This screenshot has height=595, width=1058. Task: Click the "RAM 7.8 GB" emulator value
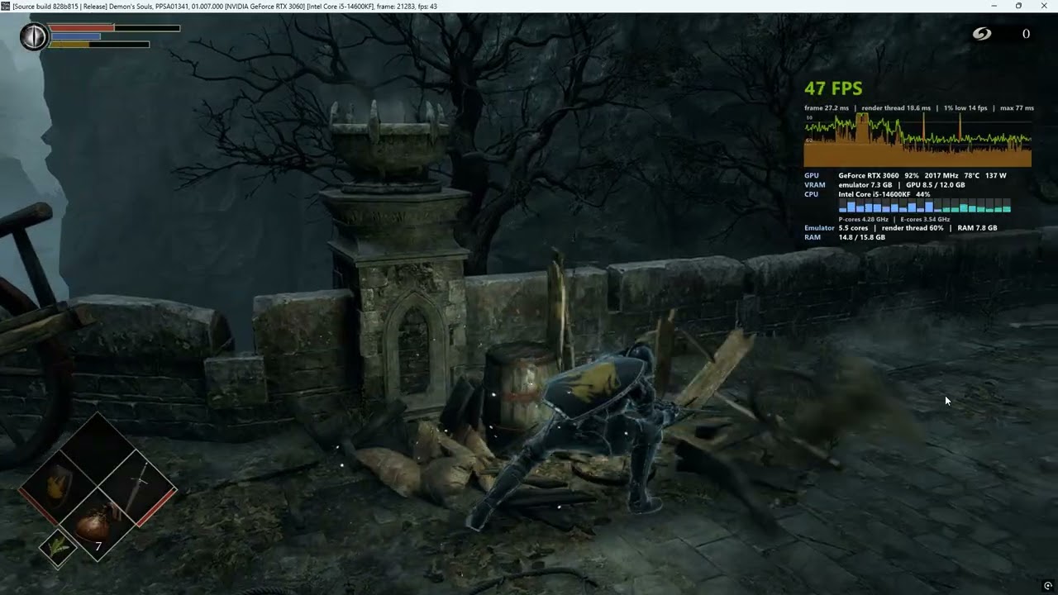[978, 228]
